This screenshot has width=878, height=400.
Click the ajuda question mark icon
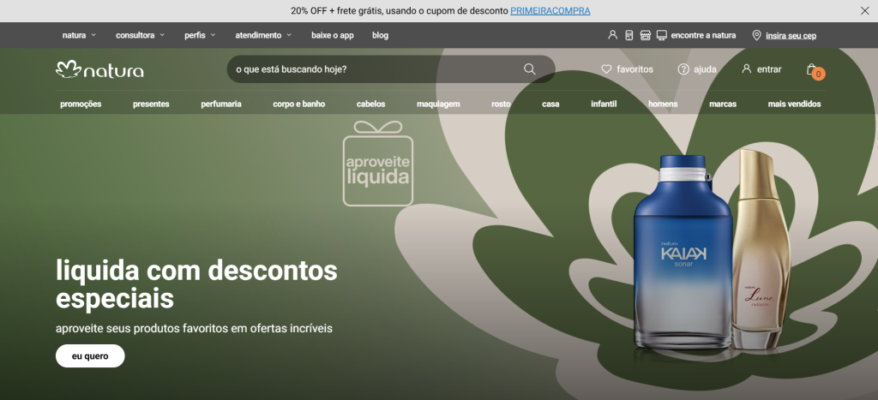pos(683,69)
